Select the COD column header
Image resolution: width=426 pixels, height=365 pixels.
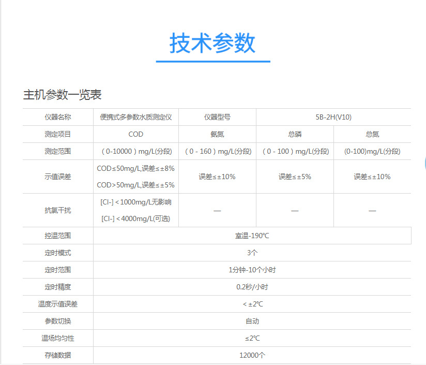(135, 134)
